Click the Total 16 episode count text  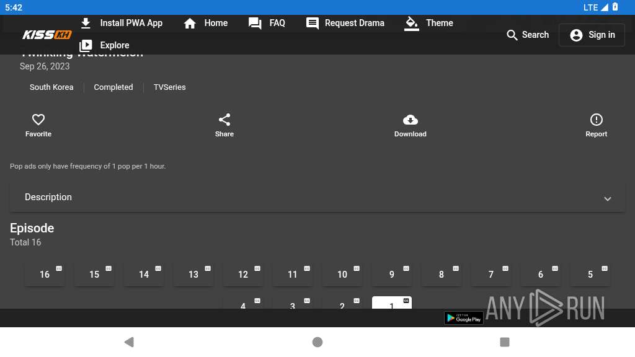click(x=25, y=242)
